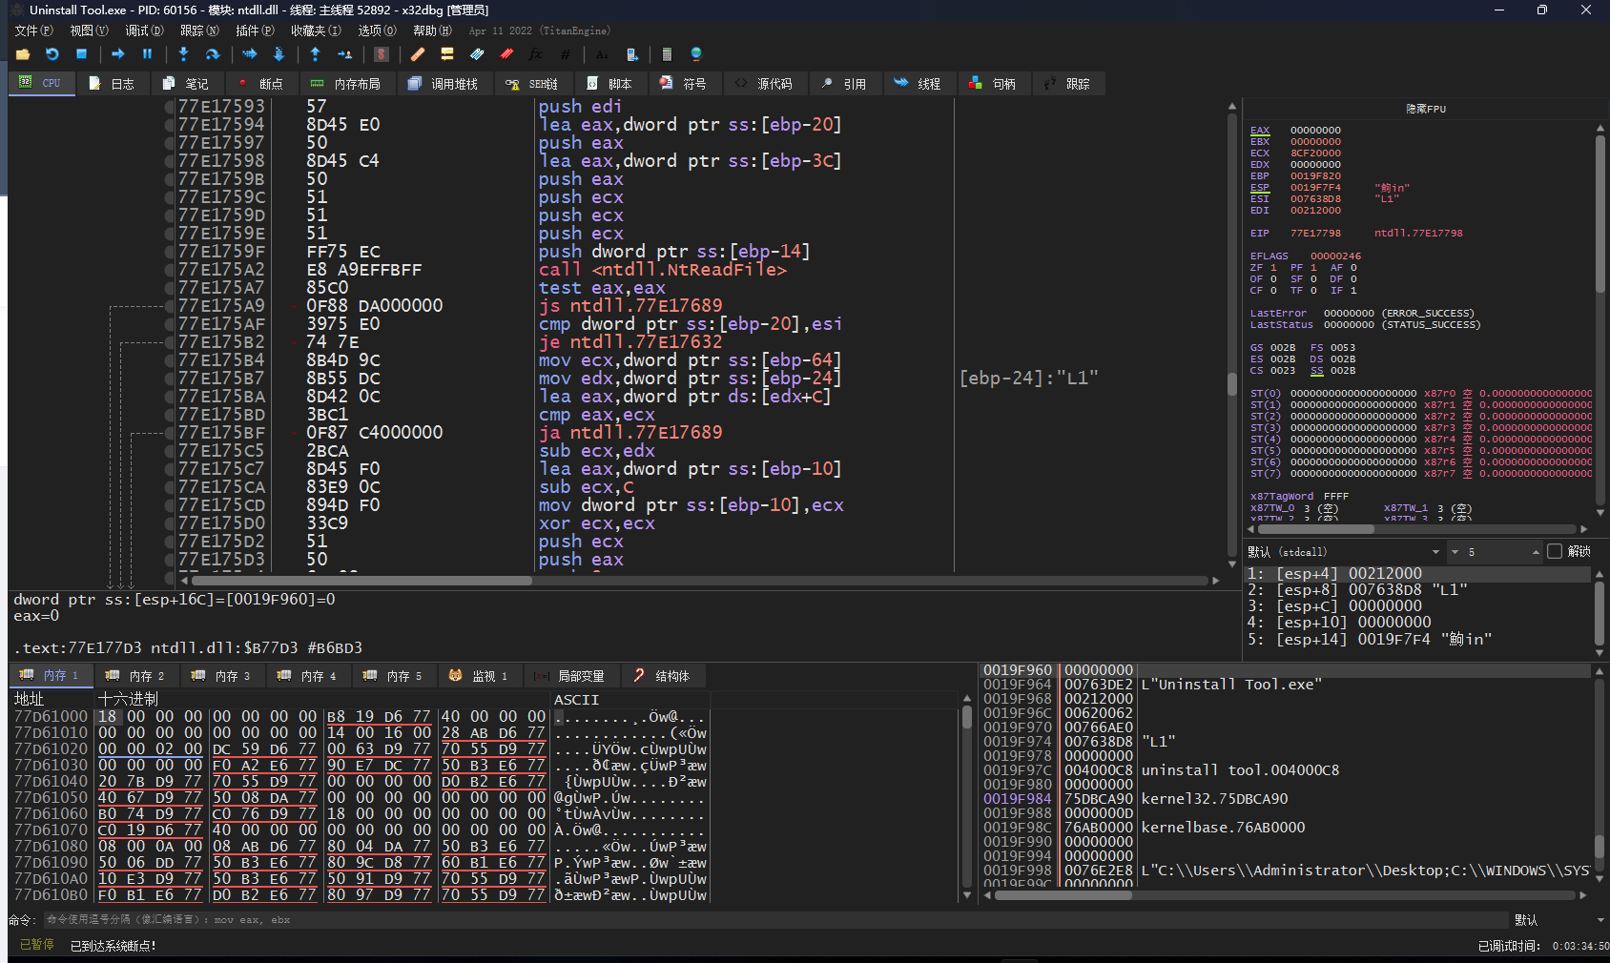1610x963 pixels.
Task: Click the Run arrow icon
Action: pos(118,54)
